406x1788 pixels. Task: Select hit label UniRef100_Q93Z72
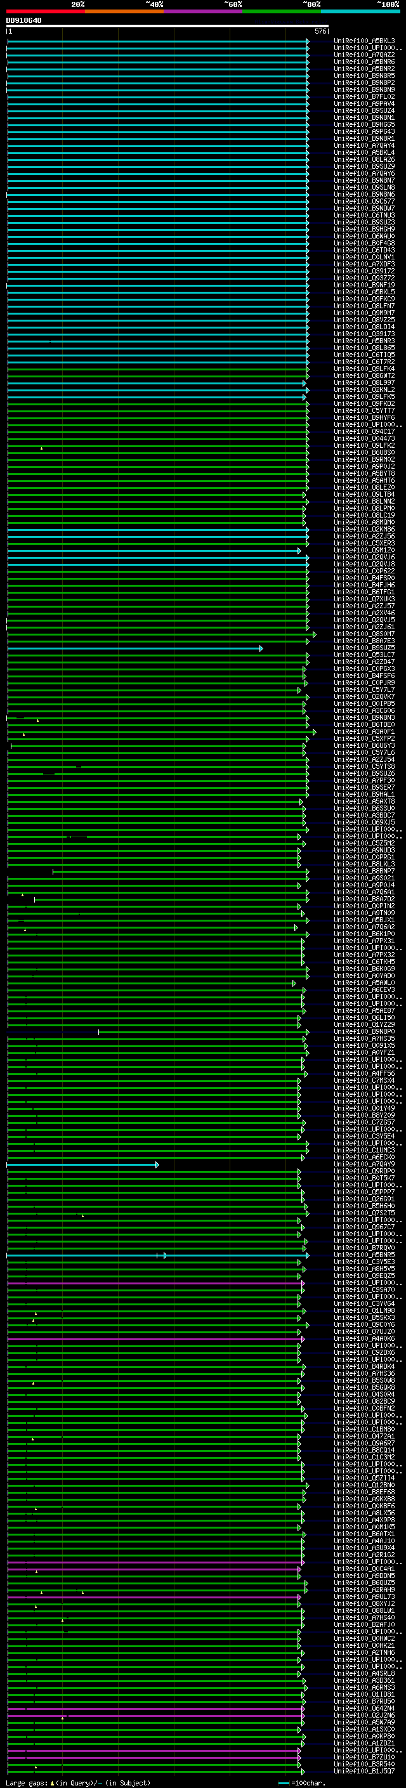pos(363,278)
